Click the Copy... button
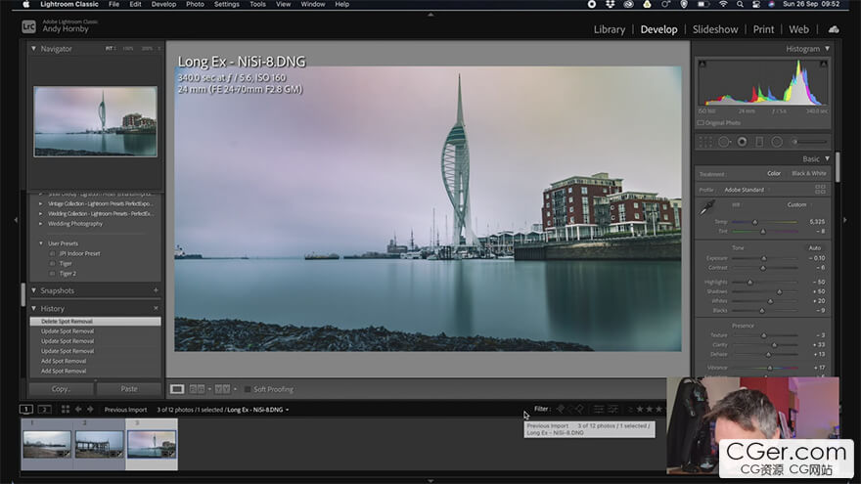The height and width of the screenshot is (484, 861). pos(61,388)
